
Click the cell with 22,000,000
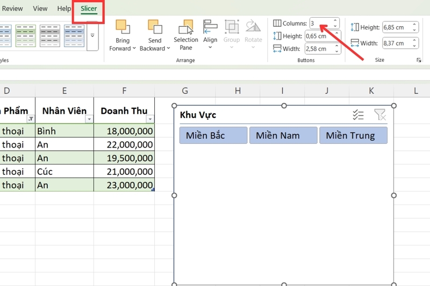coord(124,144)
